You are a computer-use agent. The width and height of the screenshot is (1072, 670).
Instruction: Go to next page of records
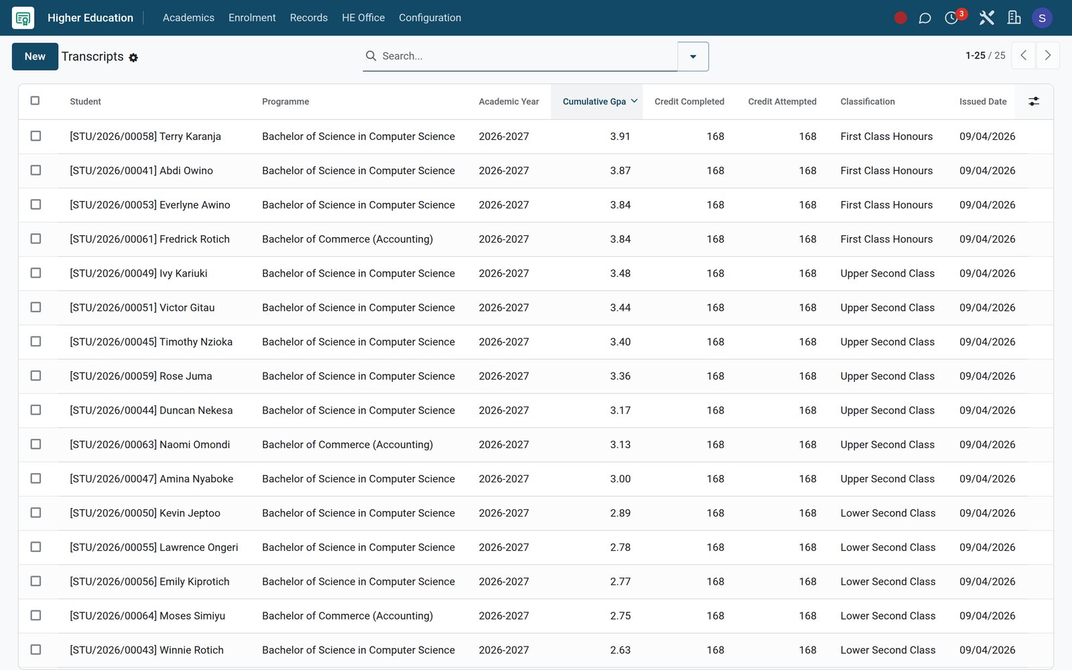(1048, 56)
